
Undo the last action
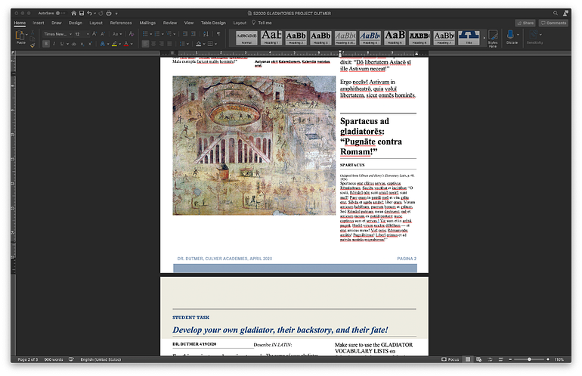pos(89,13)
